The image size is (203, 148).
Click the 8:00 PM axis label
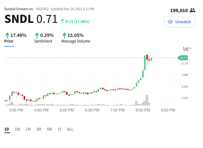pos(143,110)
